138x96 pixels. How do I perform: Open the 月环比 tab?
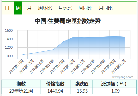[x=65, y=8]
